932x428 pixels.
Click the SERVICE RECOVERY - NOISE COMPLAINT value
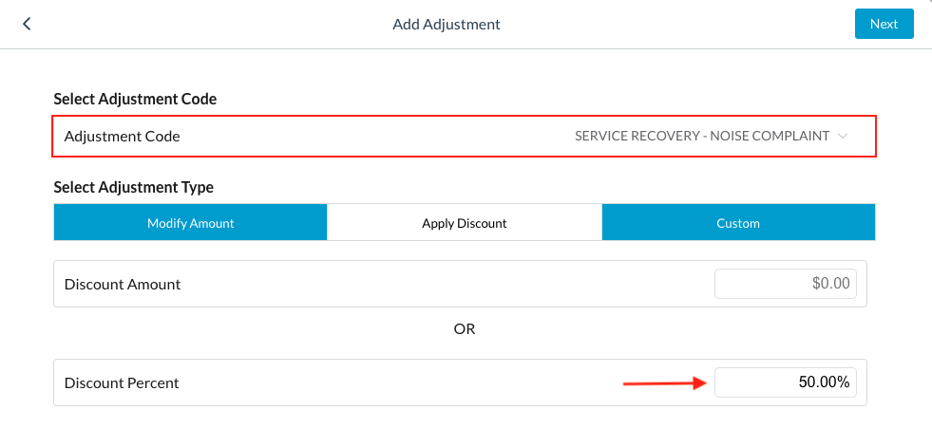click(x=702, y=136)
